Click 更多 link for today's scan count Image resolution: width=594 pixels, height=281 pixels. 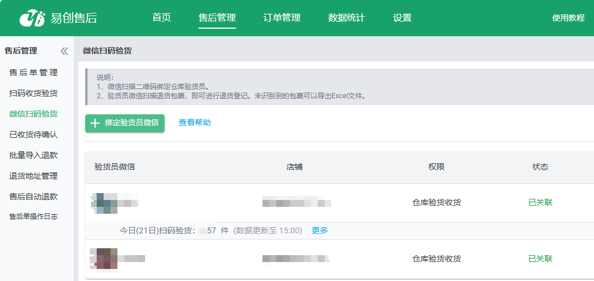coord(319,230)
